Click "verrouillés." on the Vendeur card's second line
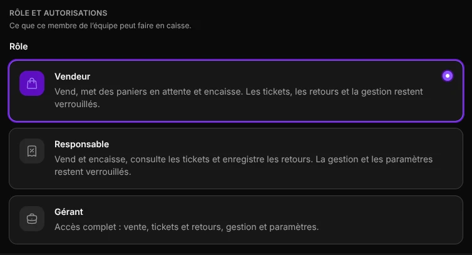This screenshot has width=472, height=255. pyautogui.click(x=77, y=104)
